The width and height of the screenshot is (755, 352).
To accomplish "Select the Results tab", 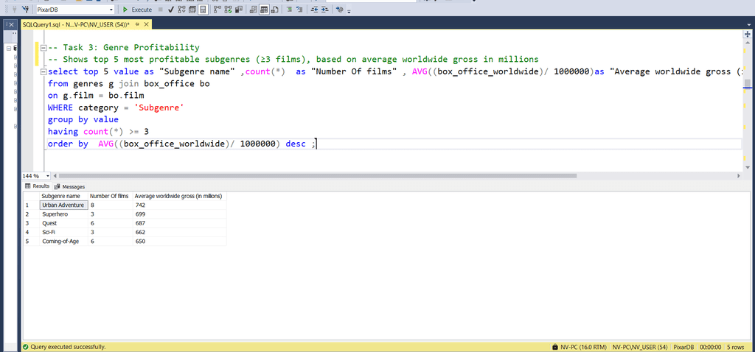I will pos(38,186).
